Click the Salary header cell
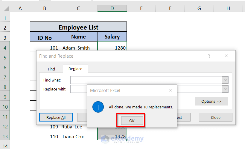 (x=112, y=37)
